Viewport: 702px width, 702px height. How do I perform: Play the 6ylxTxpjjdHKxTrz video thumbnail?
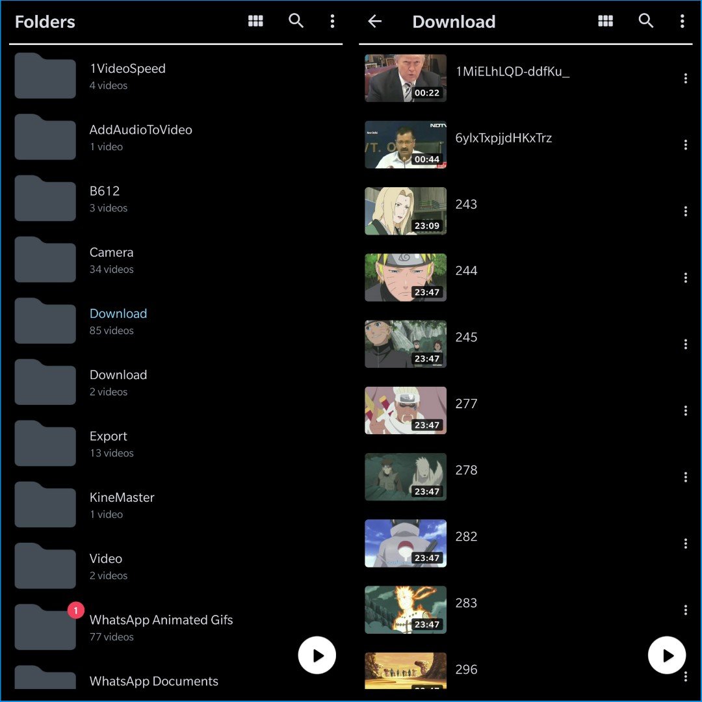406,144
